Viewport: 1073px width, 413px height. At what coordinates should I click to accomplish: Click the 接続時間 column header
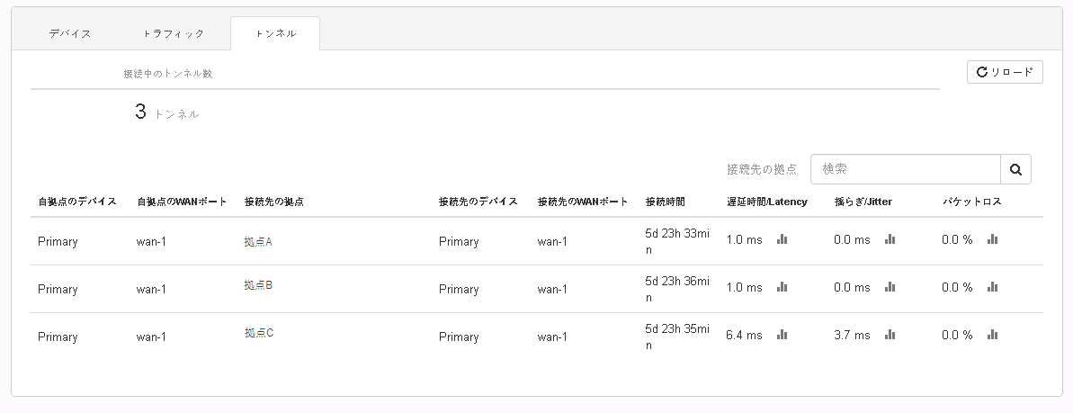point(665,202)
